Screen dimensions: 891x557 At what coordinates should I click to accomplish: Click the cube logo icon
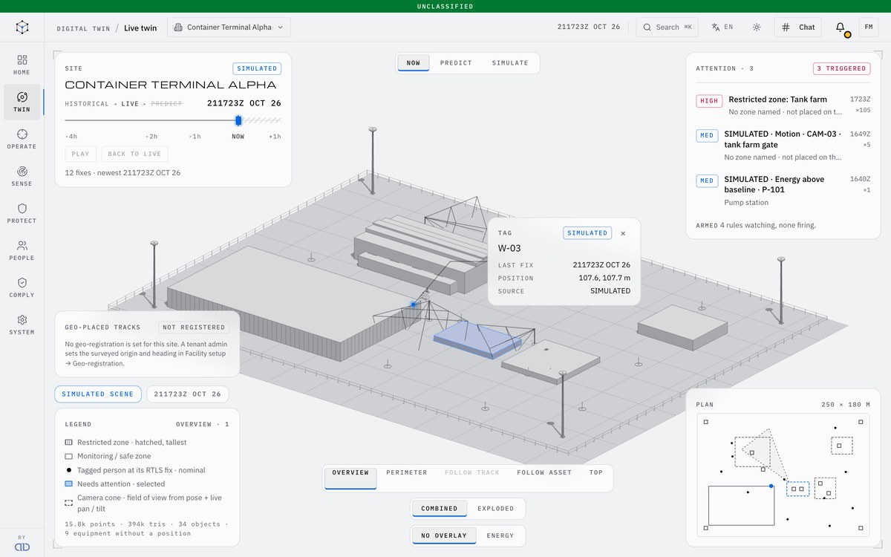[22, 27]
